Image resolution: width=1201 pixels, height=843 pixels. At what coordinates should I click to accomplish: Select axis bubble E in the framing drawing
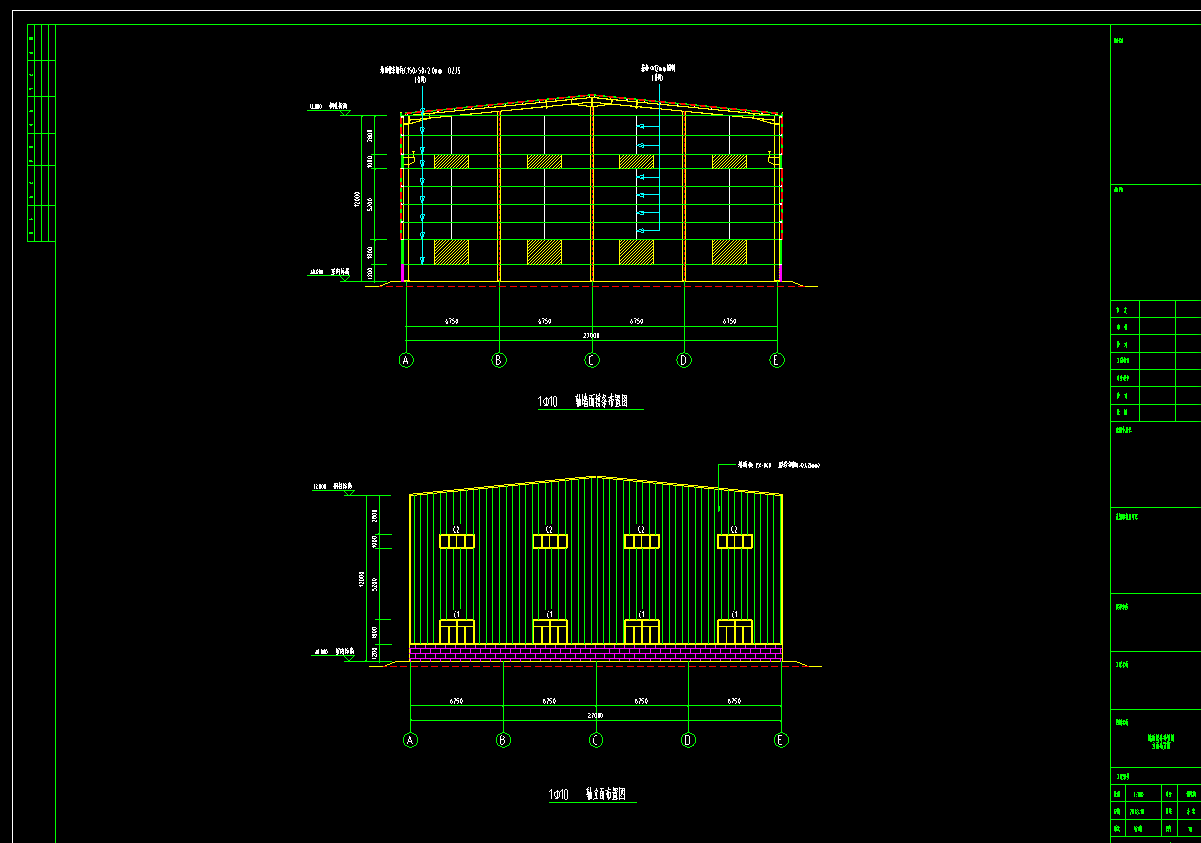[x=777, y=360]
